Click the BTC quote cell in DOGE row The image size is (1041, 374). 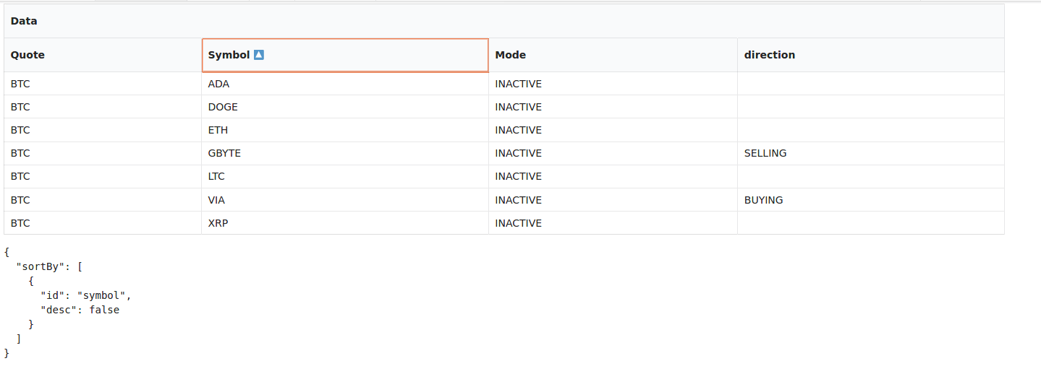(103, 107)
